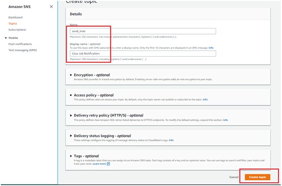Open Info link for Display name
Viewport: 282px width, 186px height.
(x=211, y=48)
